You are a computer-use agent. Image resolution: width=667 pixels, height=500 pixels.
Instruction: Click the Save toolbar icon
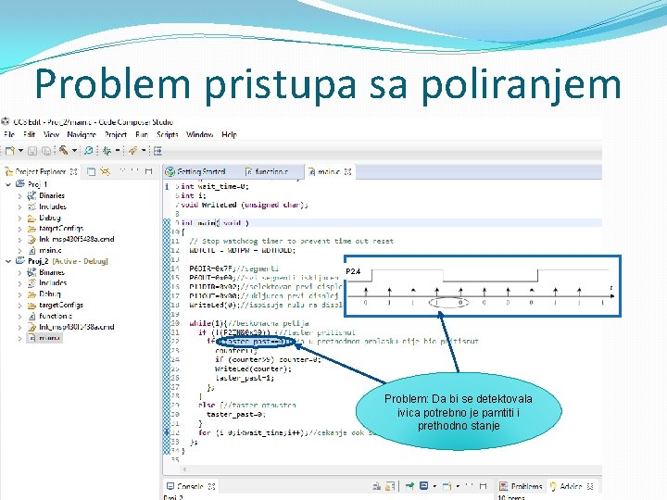click(32, 151)
